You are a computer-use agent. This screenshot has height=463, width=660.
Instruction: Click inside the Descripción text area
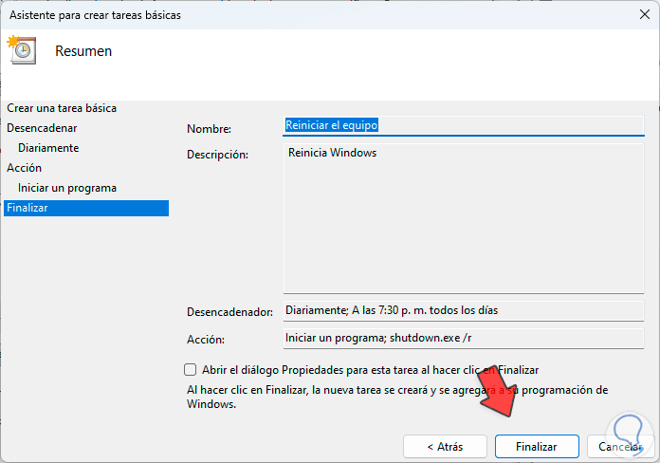point(463,218)
